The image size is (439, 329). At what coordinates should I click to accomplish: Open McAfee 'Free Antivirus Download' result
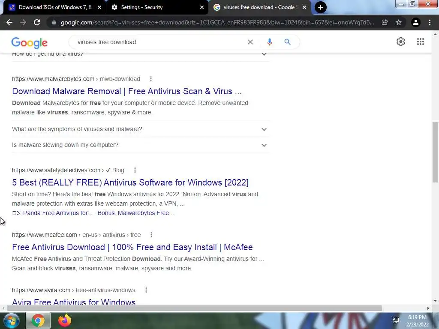coord(132,247)
